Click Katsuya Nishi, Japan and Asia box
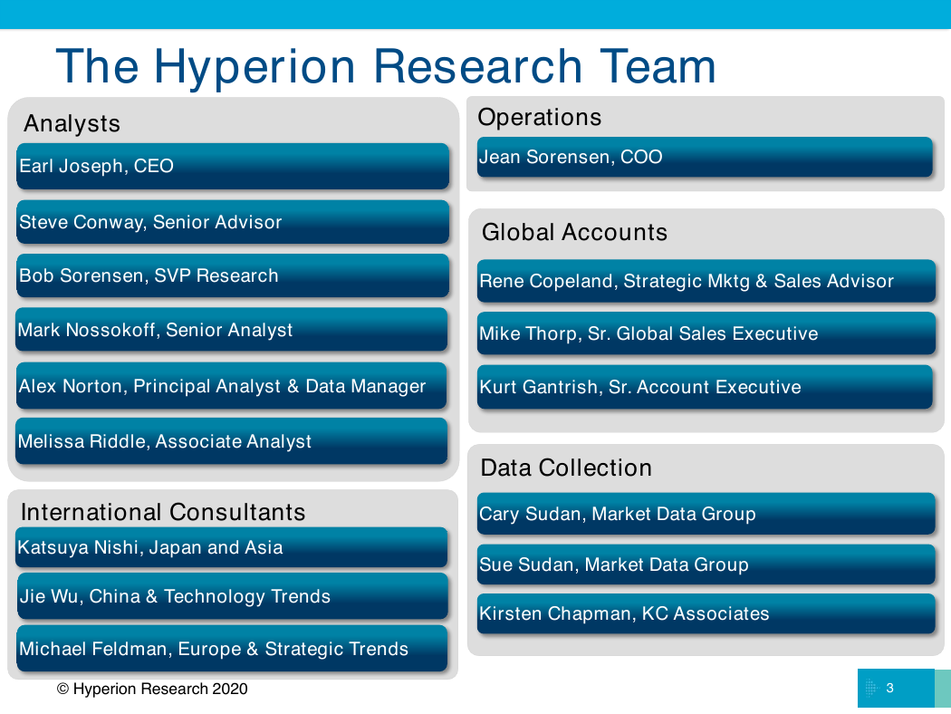Viewport: 951px width, 714px height. point(232,547)
